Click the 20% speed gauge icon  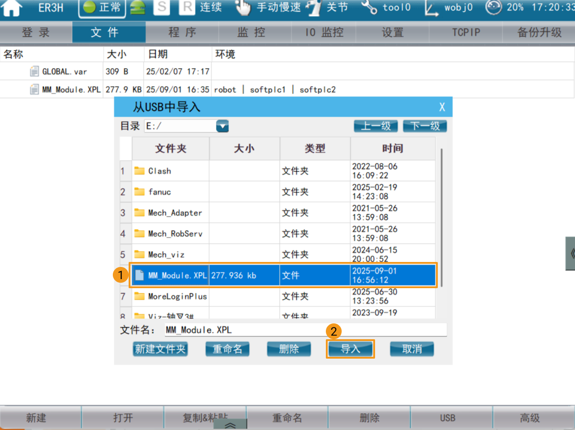tap(494, 7)
